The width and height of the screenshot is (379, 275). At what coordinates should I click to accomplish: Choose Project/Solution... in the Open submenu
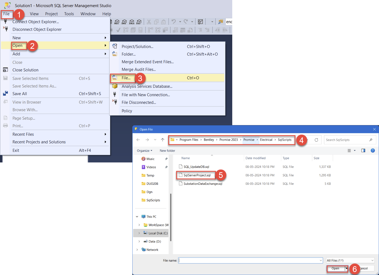[x=167, y=47]
